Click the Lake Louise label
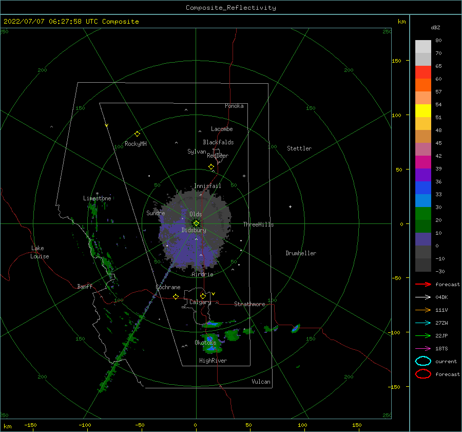This screenshot has width=462, height=432. [x=40, y=252]
